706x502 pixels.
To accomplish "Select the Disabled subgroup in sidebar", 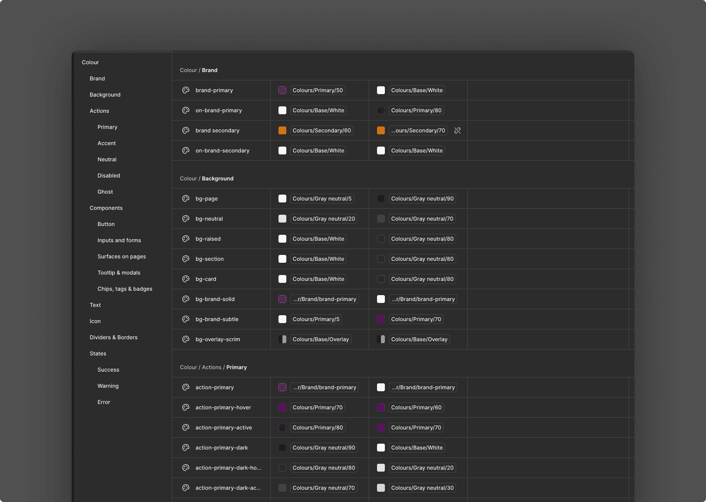I will 109,176.
